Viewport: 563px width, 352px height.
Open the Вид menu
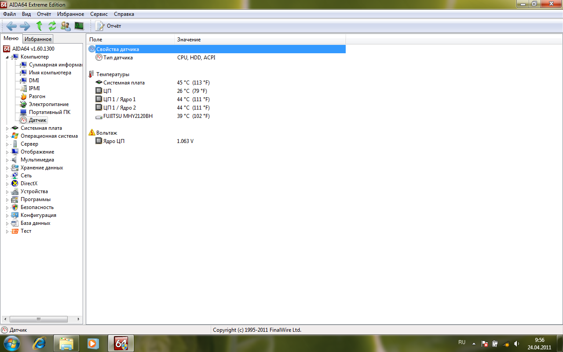pyautogui.click(x=26, y=14)
